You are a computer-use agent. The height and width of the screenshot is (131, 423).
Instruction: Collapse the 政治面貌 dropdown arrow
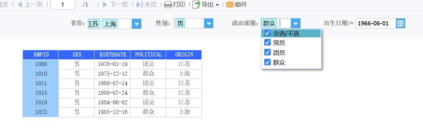coord(296,23)
